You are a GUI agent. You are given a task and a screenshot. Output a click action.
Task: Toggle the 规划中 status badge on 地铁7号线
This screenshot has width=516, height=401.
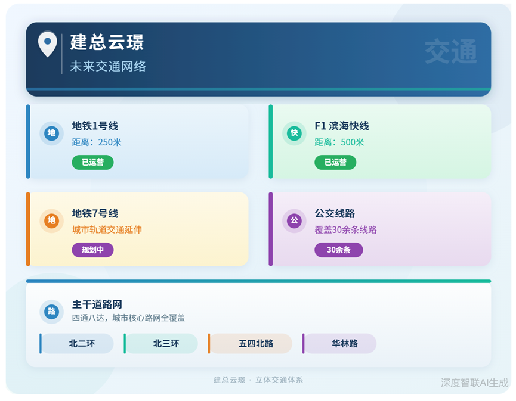click(x=92, y=250)
